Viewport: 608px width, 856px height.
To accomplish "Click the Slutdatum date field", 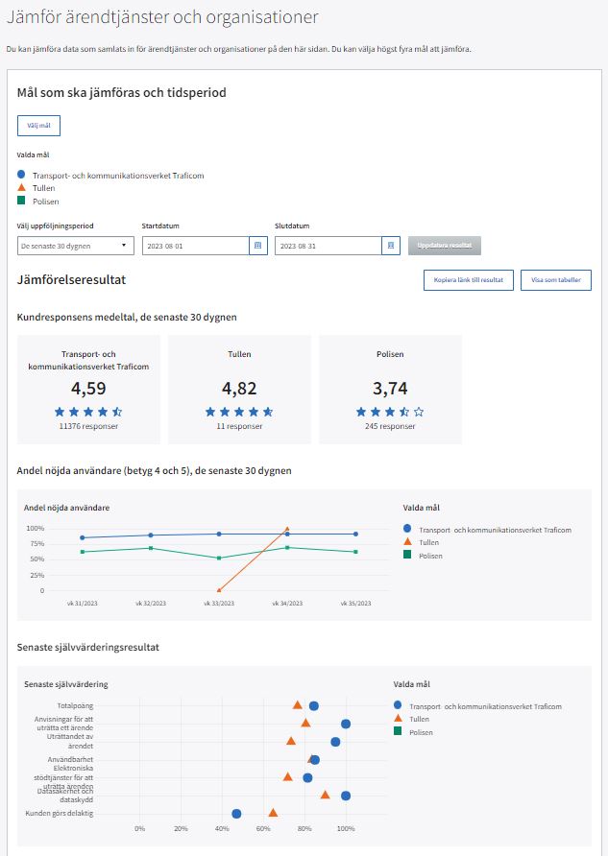I will [x=327, y=246].
